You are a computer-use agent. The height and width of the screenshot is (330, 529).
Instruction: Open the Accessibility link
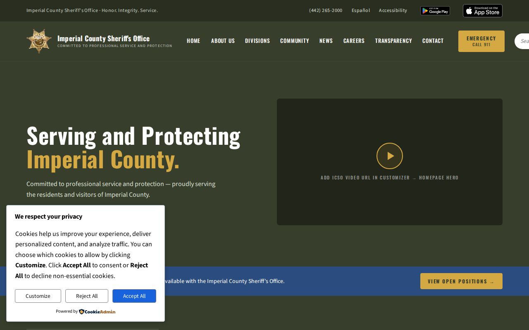pyautogui.click(x=393, y=11)
